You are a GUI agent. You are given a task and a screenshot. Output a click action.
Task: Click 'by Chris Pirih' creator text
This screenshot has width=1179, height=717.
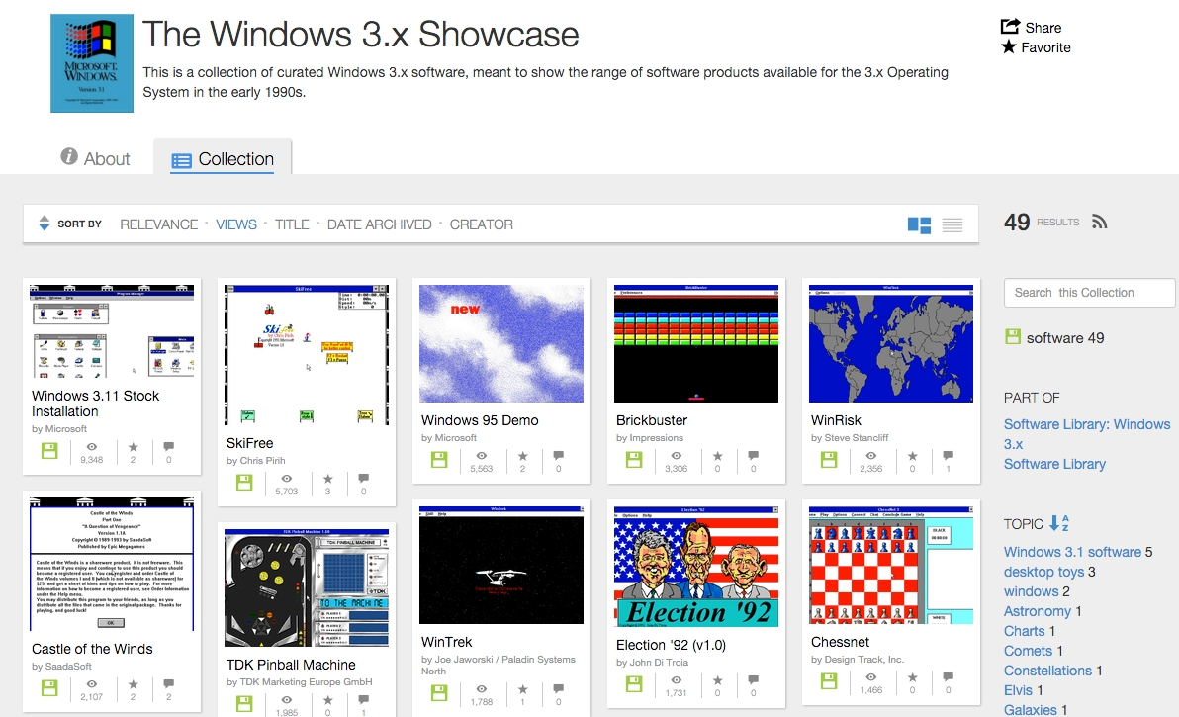(x=255, y=460)
